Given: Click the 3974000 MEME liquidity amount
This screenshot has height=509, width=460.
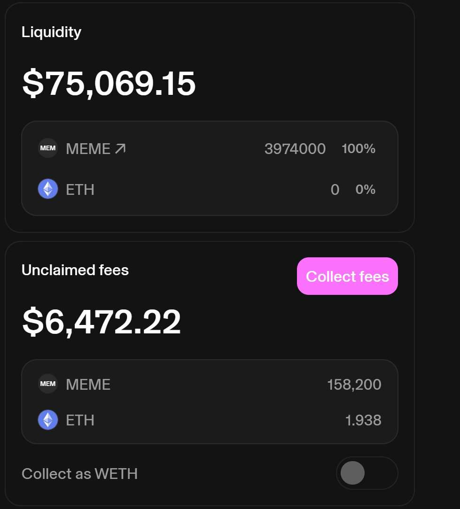Looking at the screenshot, I should [x=295, y=149].
